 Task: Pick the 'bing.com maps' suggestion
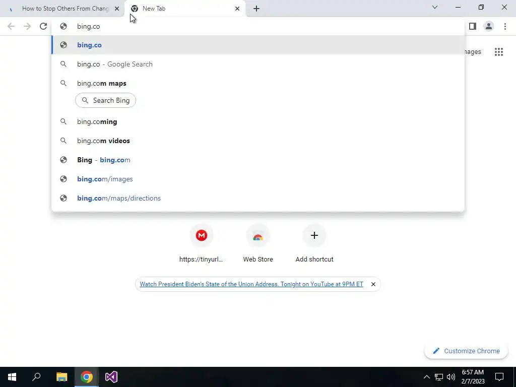pos(258,83)
